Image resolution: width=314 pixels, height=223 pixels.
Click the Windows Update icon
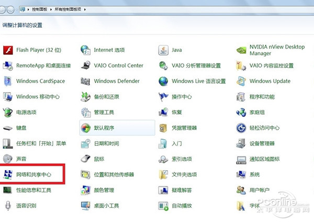(x=241, y=81)
